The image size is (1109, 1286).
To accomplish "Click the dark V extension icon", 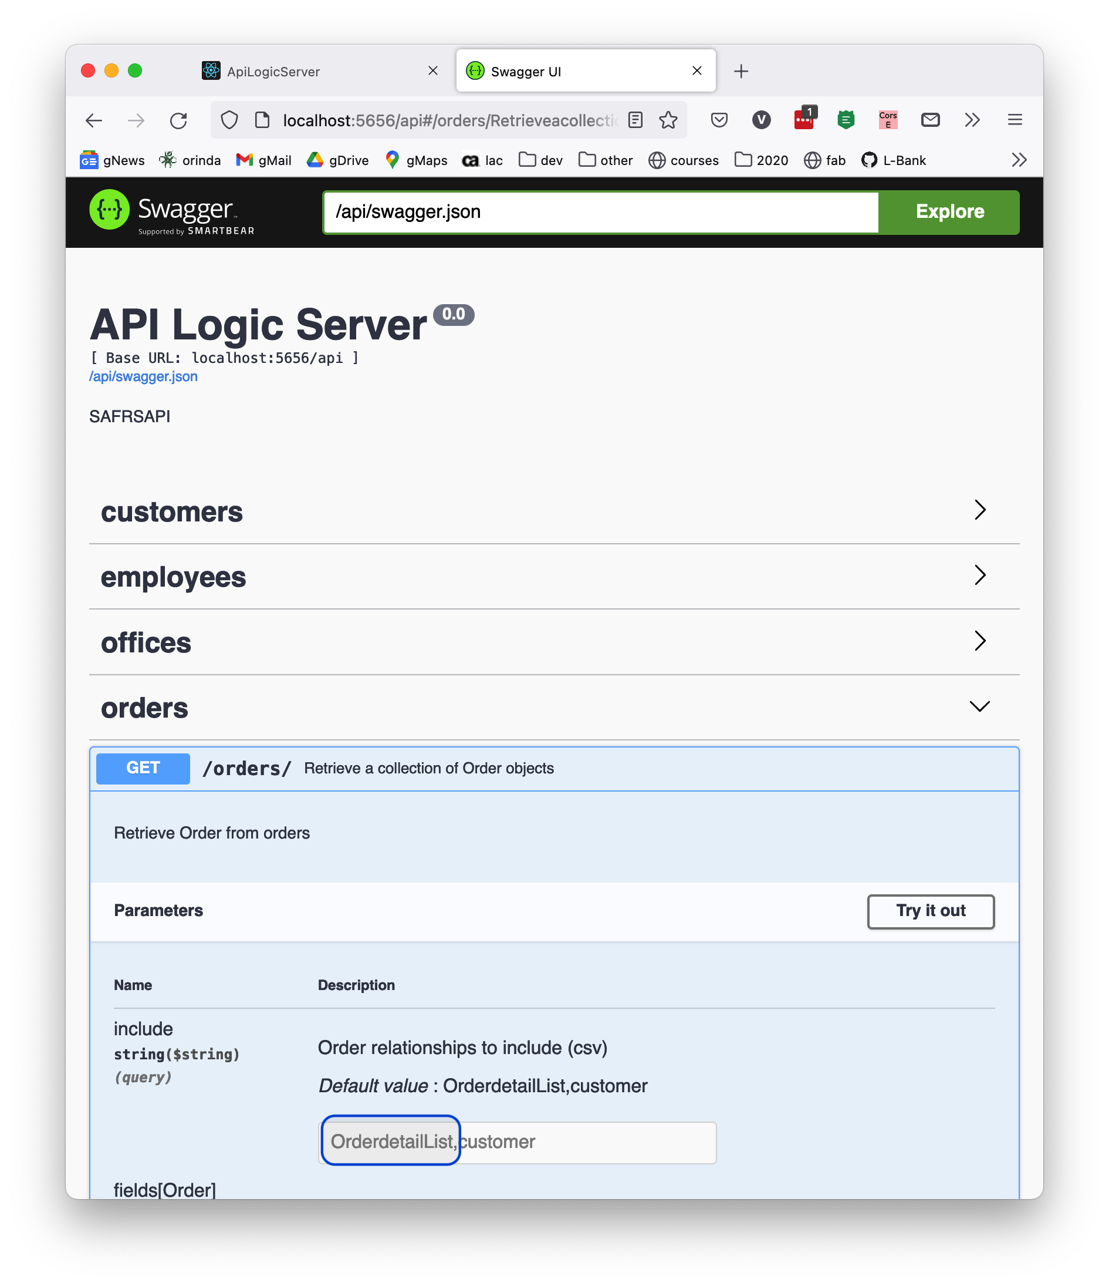I will [761, 120].
